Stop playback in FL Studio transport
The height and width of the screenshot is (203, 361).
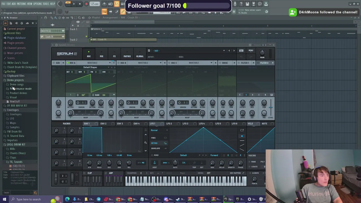[x=80, y=4]
